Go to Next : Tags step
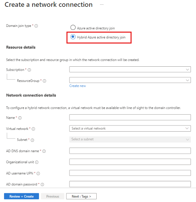 coord(81,196)
